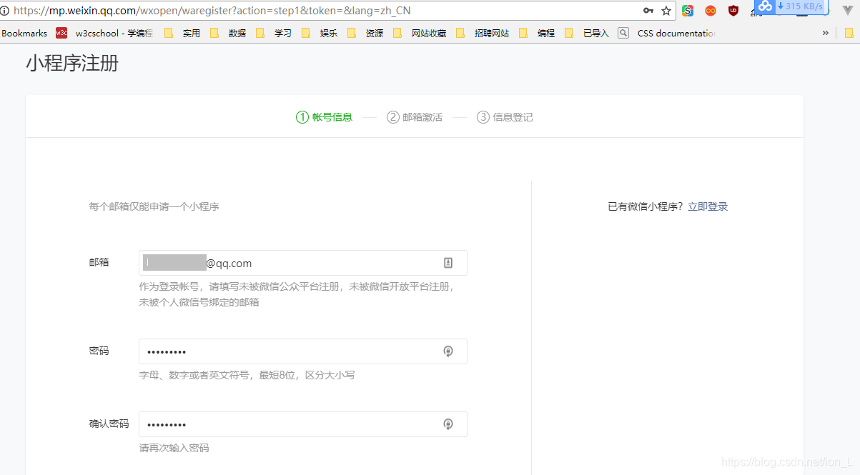Viewport: 860px width, 475px height.
Task: Click the 确认密码 field label
Action: (x=109, y=424)
